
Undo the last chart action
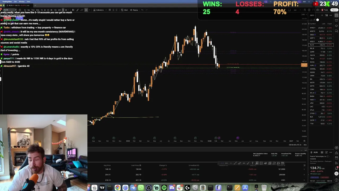(x=142, y=10)
